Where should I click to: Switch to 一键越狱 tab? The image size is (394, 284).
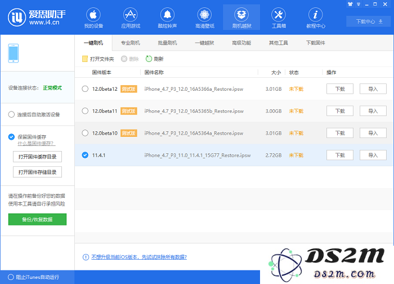[x=204, y=43]
